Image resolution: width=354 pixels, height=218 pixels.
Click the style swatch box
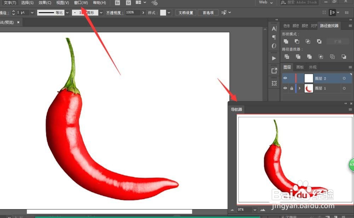point(163,13)
